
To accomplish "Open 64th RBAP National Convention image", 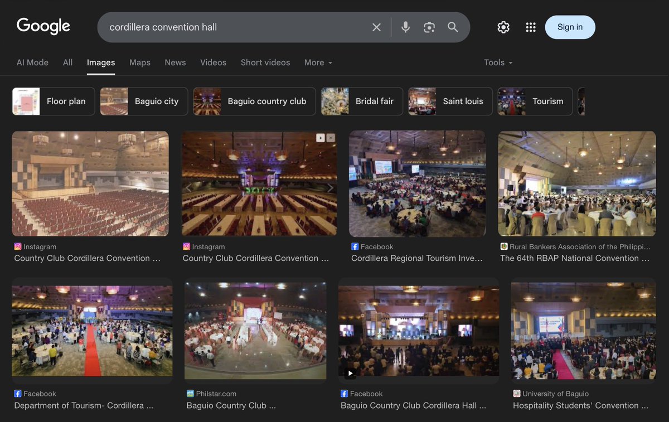I will coord(577,183).
